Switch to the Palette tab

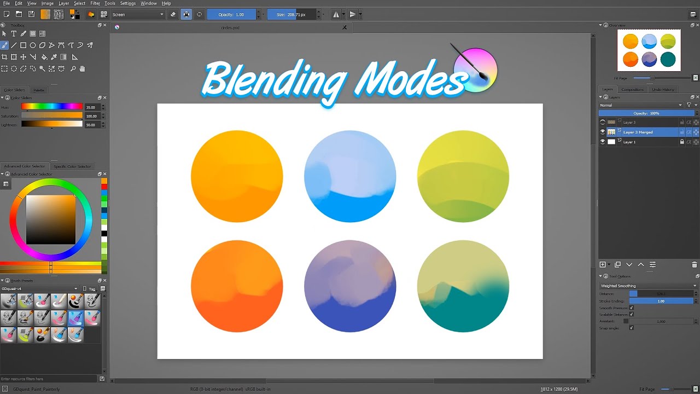click(39, 90)
